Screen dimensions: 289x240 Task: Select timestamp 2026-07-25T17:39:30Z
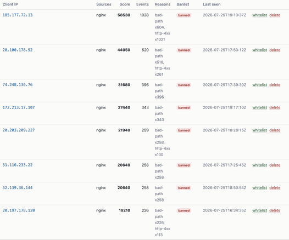(x=225, y=85)
